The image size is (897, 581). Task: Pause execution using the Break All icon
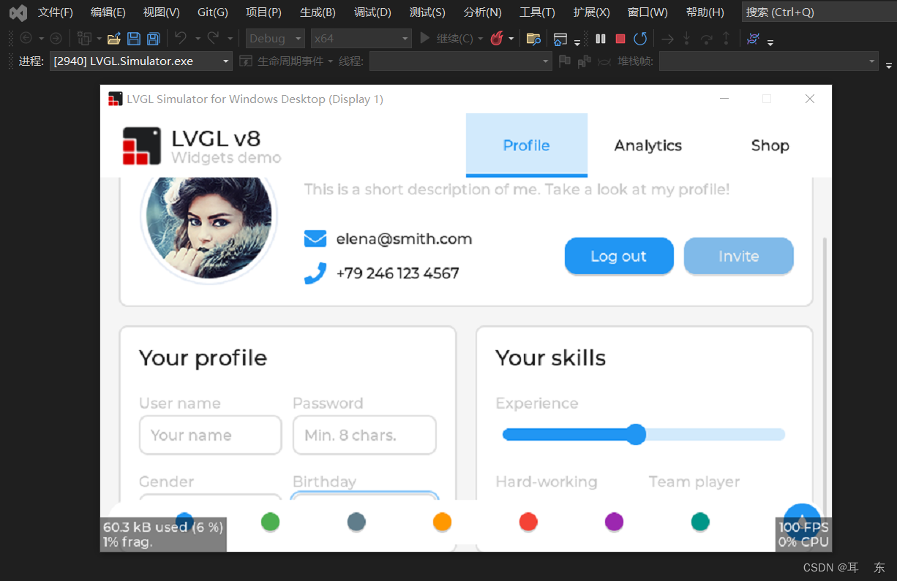tap(601, 38)
